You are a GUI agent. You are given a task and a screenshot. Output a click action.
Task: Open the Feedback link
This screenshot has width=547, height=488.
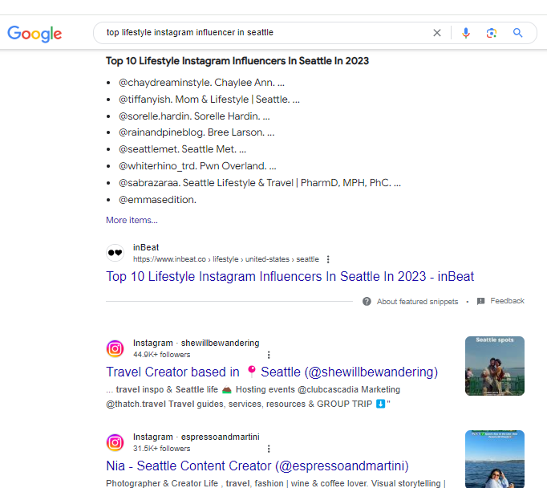[507, 301]
